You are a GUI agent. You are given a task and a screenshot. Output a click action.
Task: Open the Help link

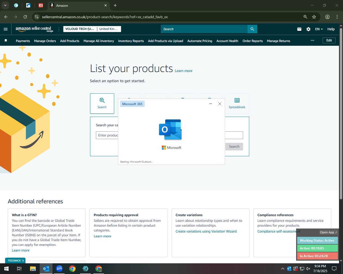tap(331, 29)
